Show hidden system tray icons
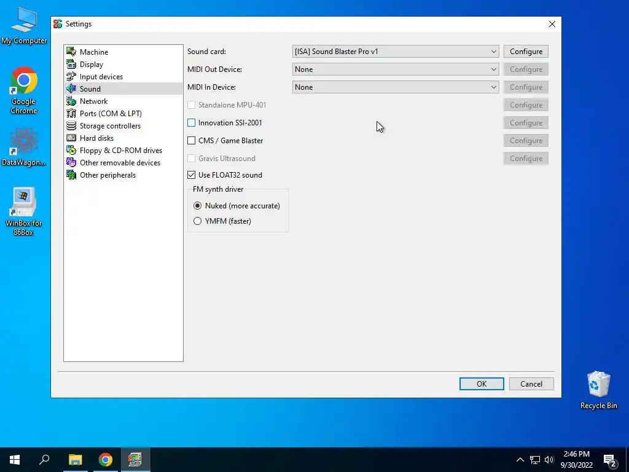 click(520, 460)
